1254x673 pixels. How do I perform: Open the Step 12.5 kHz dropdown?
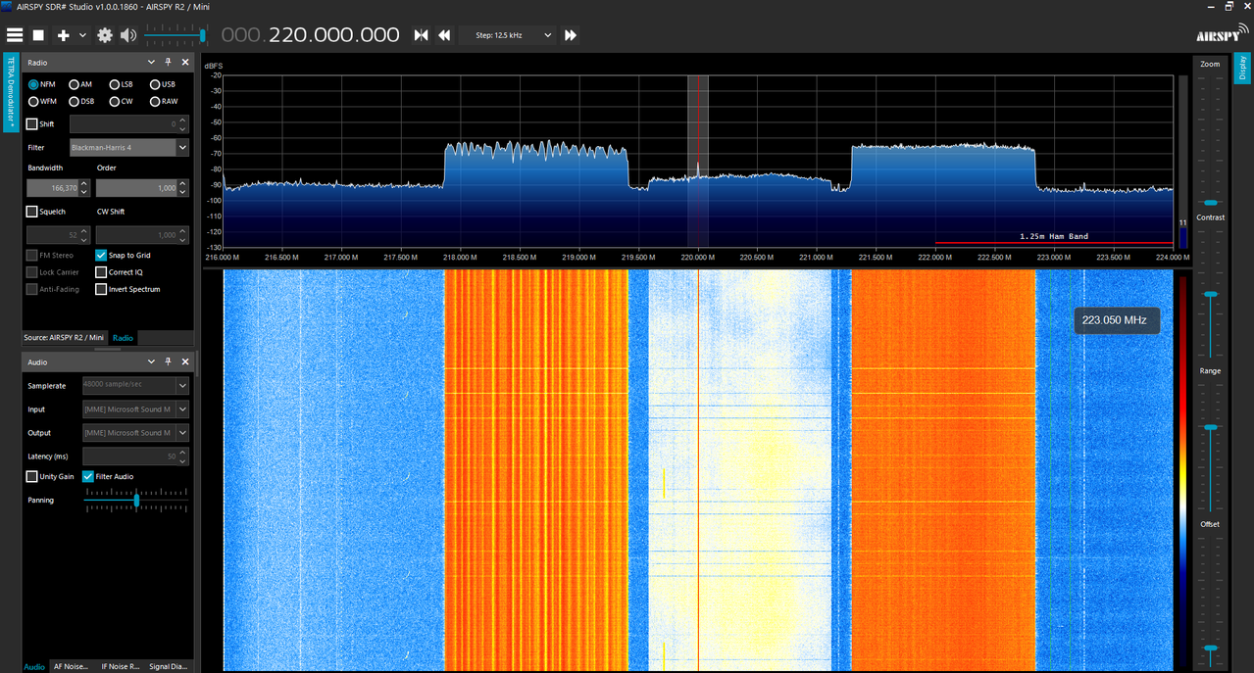(509, 35)
